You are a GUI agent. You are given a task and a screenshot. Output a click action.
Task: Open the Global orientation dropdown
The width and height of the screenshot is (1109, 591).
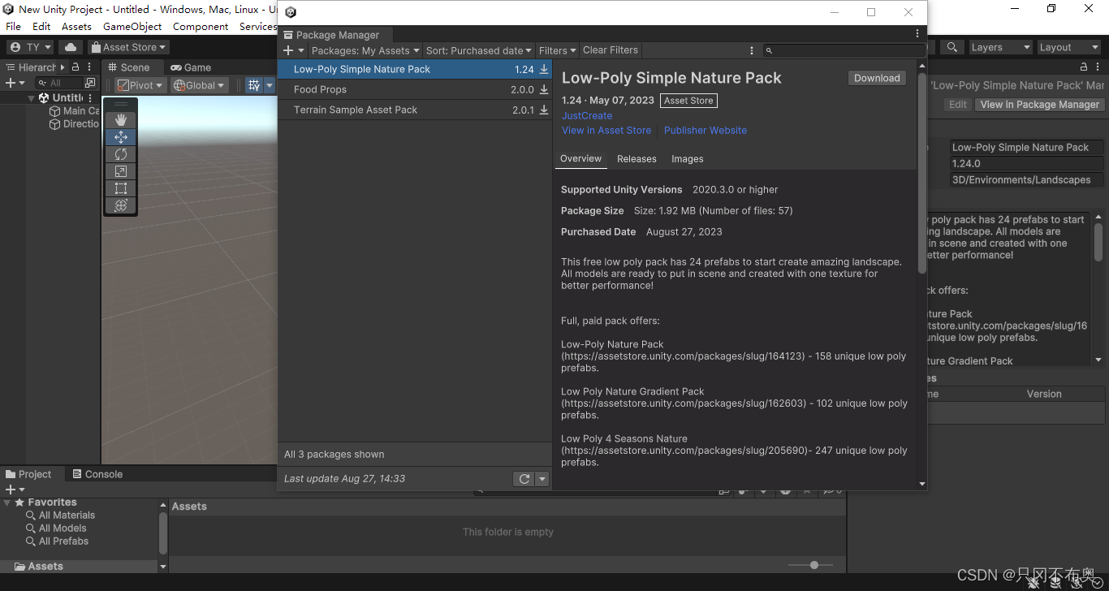(x=199, y=85)
